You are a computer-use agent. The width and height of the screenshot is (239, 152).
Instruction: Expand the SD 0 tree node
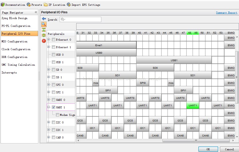tap(48, 69)
